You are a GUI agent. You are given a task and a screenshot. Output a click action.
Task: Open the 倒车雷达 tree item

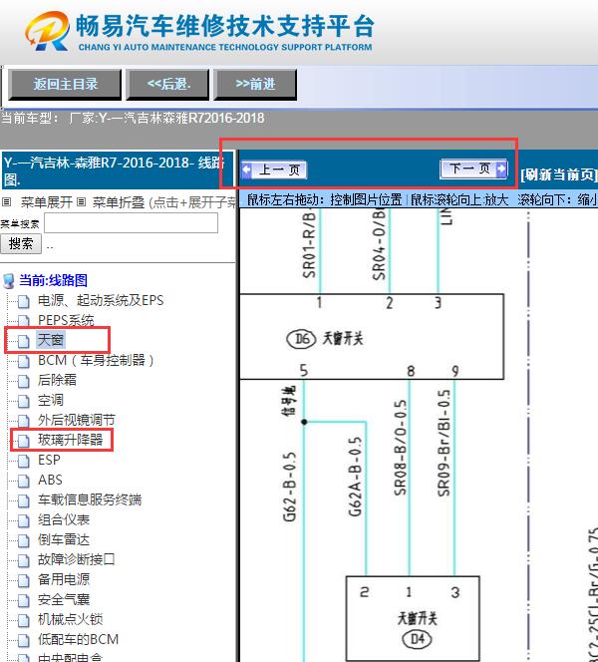point(64,539)
